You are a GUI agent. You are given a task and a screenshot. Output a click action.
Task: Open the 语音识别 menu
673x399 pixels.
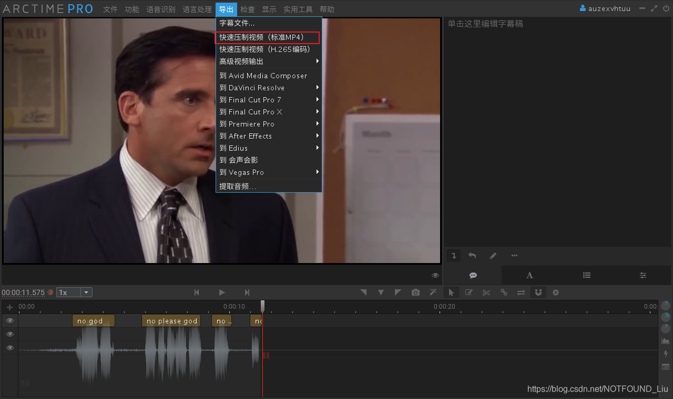tap(161, 9)
